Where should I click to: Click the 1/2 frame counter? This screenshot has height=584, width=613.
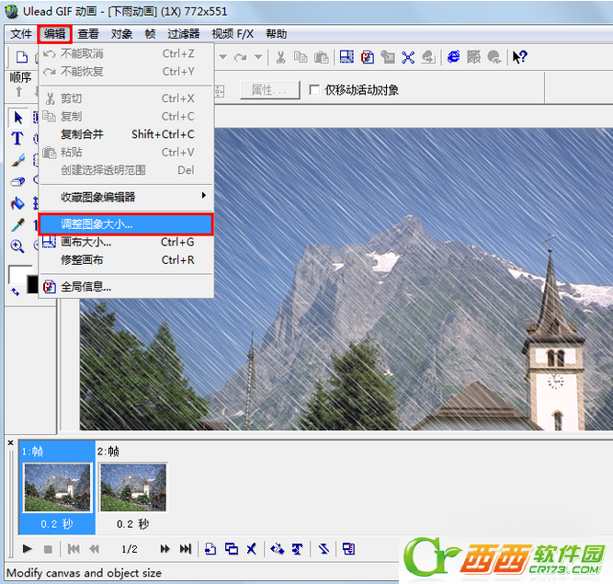pyautogui.click(x=130, y=549)
